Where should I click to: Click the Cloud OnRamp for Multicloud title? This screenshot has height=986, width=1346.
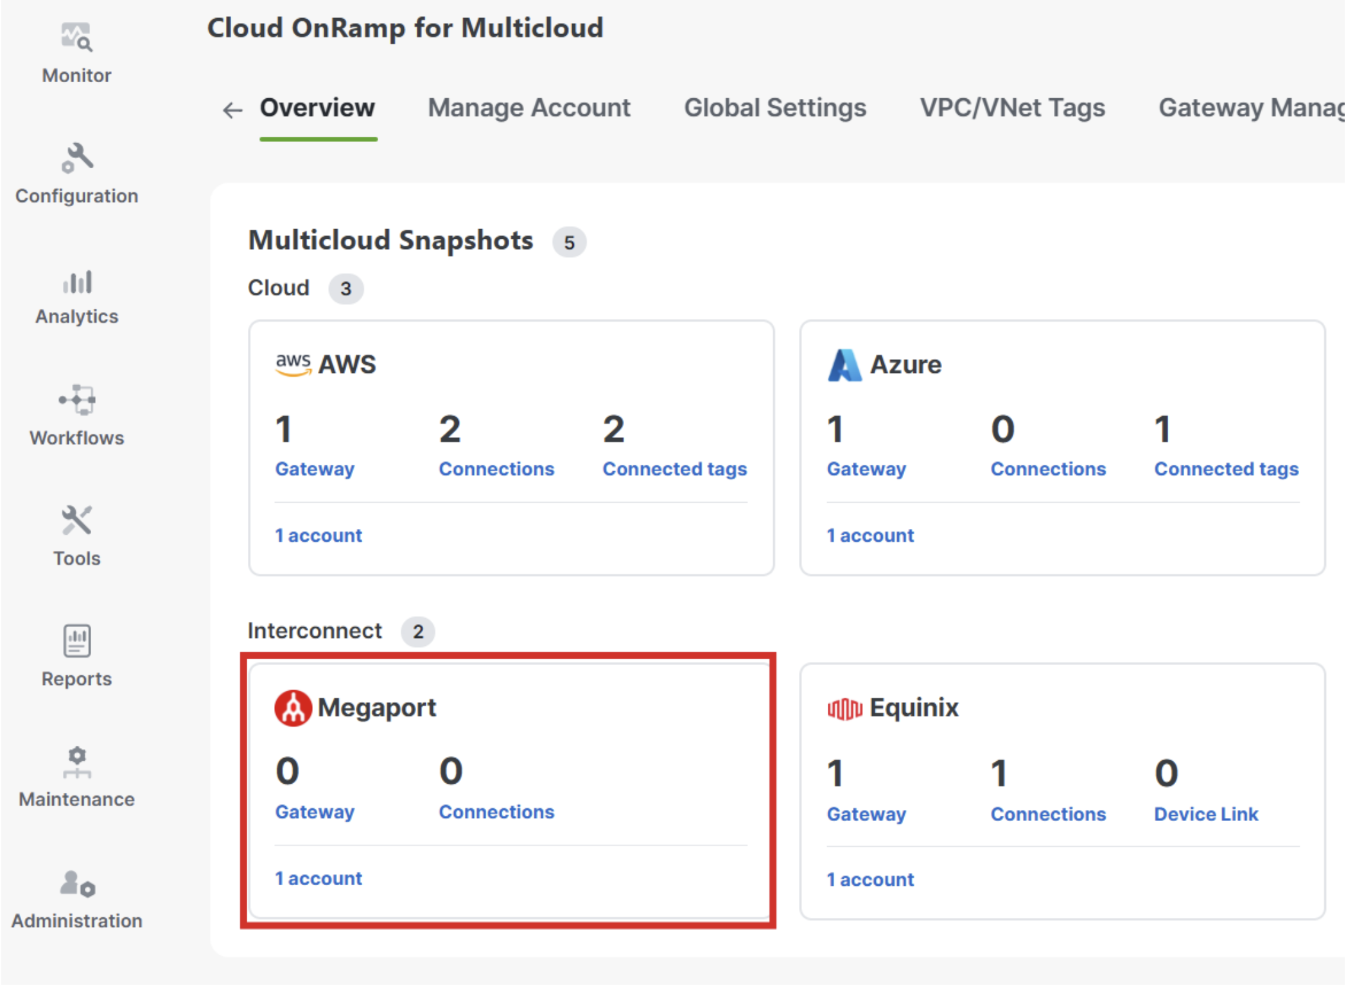pyautogui.click(x=405, y=28)
